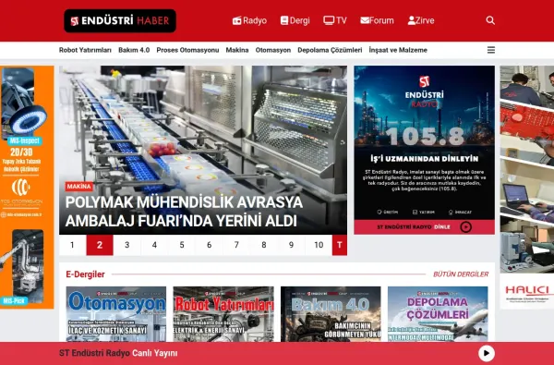Click ST Endüstri Radyo Canlı Yayını text
The image size is (554, 365).
[x=118, y=353]
